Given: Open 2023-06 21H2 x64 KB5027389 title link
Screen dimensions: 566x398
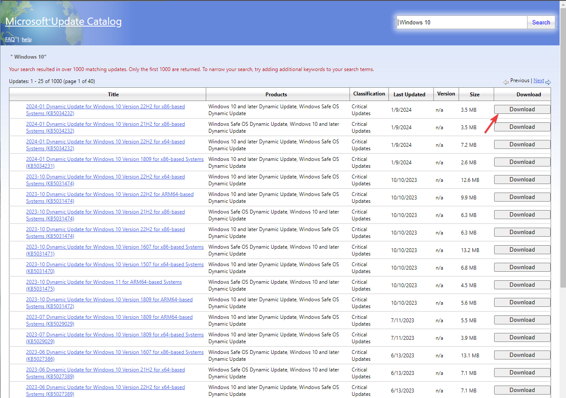Looking at the screenshot, I should tap(105, 373).
